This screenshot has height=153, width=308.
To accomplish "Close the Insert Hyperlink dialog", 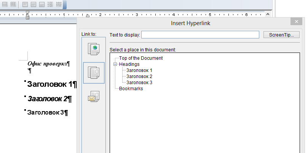I will coord(296,22).
